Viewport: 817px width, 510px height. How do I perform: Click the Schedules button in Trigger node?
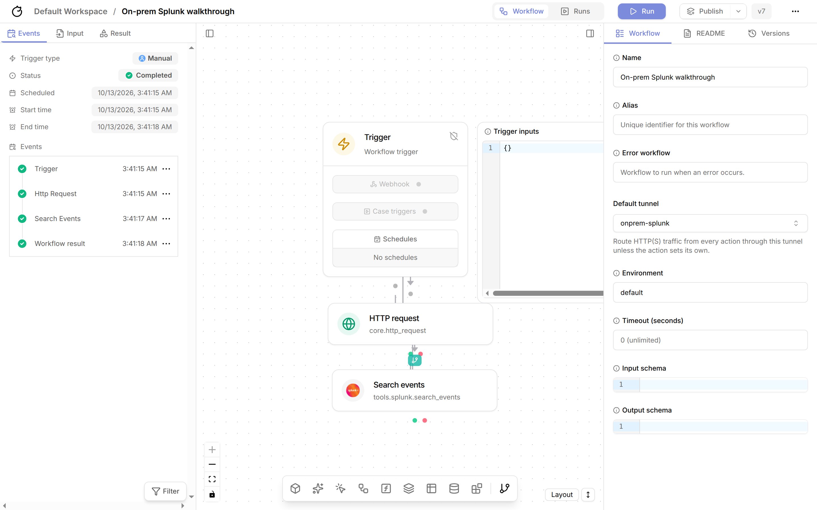395,239
